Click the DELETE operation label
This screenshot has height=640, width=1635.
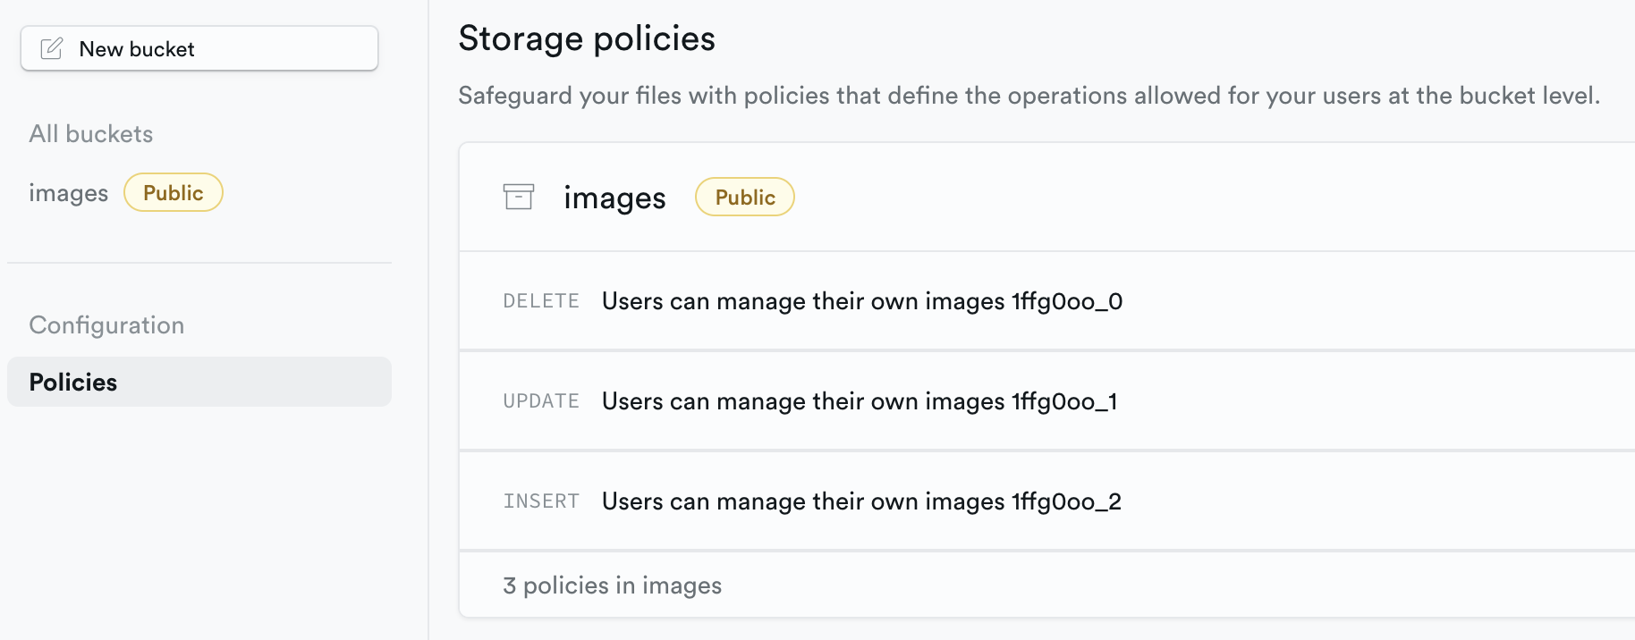point(541,301)
